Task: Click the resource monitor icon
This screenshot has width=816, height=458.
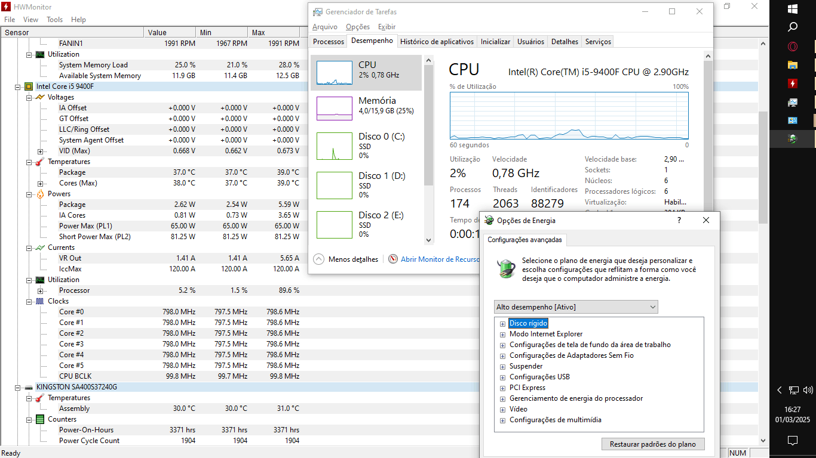Action: 393,259
